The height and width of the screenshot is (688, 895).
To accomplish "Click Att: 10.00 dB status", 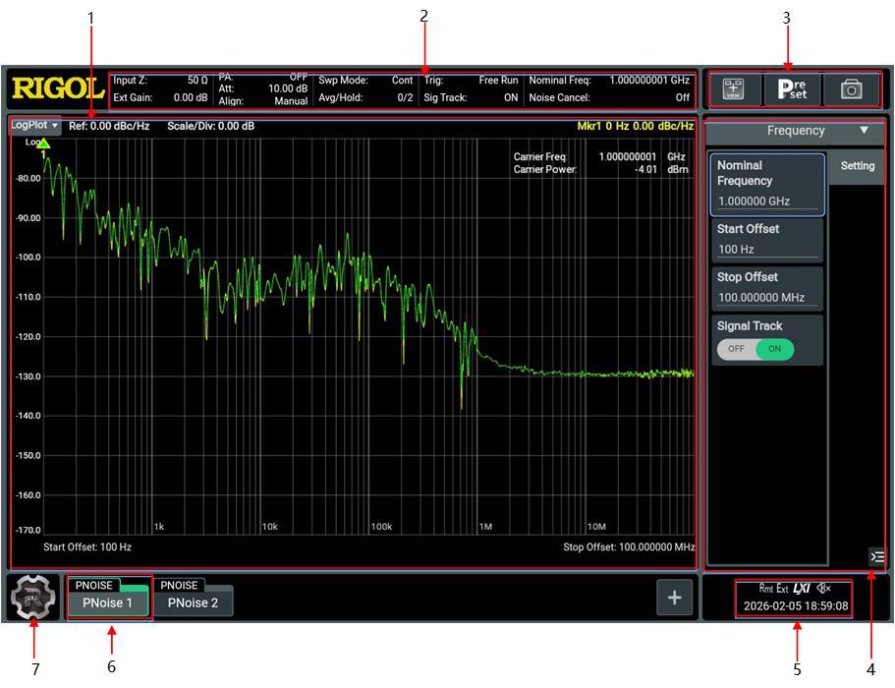I will tap(262, 88).
